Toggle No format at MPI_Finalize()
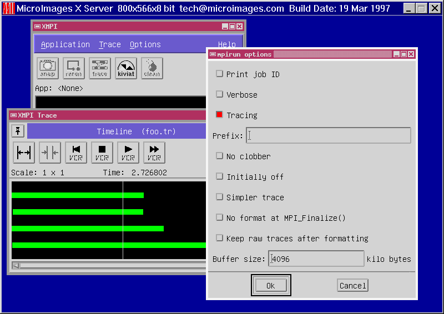The width and height of the screenshot is (444, 314). pos(219,217)
